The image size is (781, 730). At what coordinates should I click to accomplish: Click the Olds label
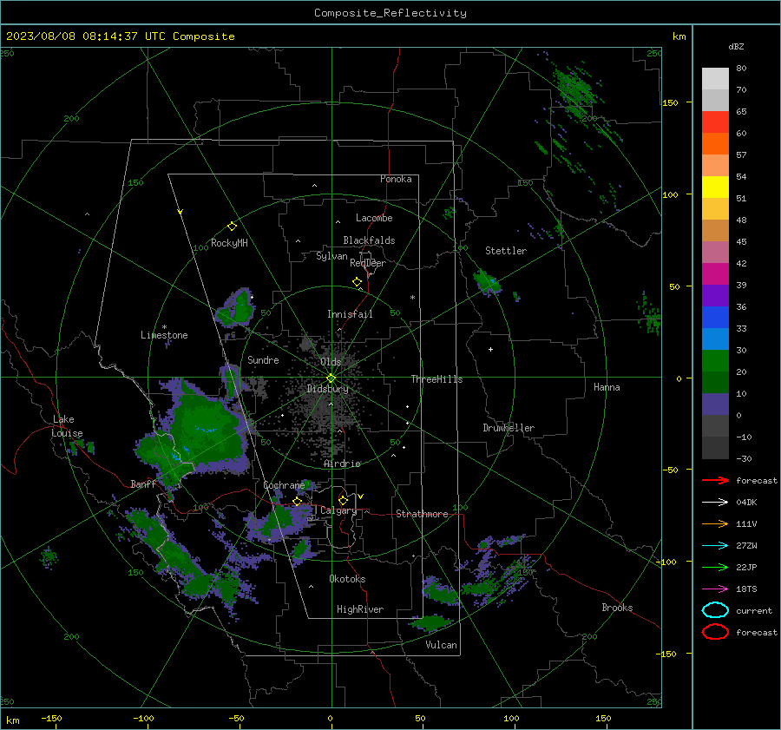pos(331,362)
